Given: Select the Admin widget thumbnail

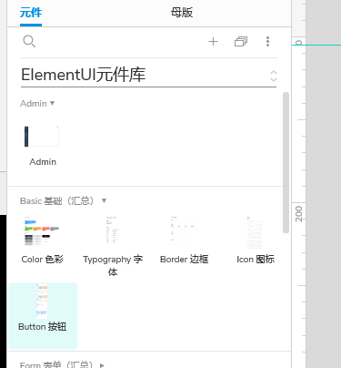Looking at the screenshot, I should (x=42, y=137).
